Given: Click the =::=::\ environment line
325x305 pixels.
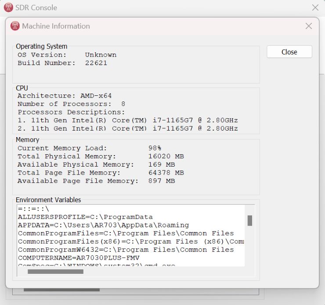Looking at the screenshot, I should click(x=33, y=209).
